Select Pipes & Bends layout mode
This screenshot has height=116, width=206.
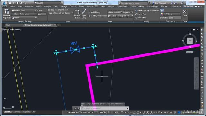77,14
